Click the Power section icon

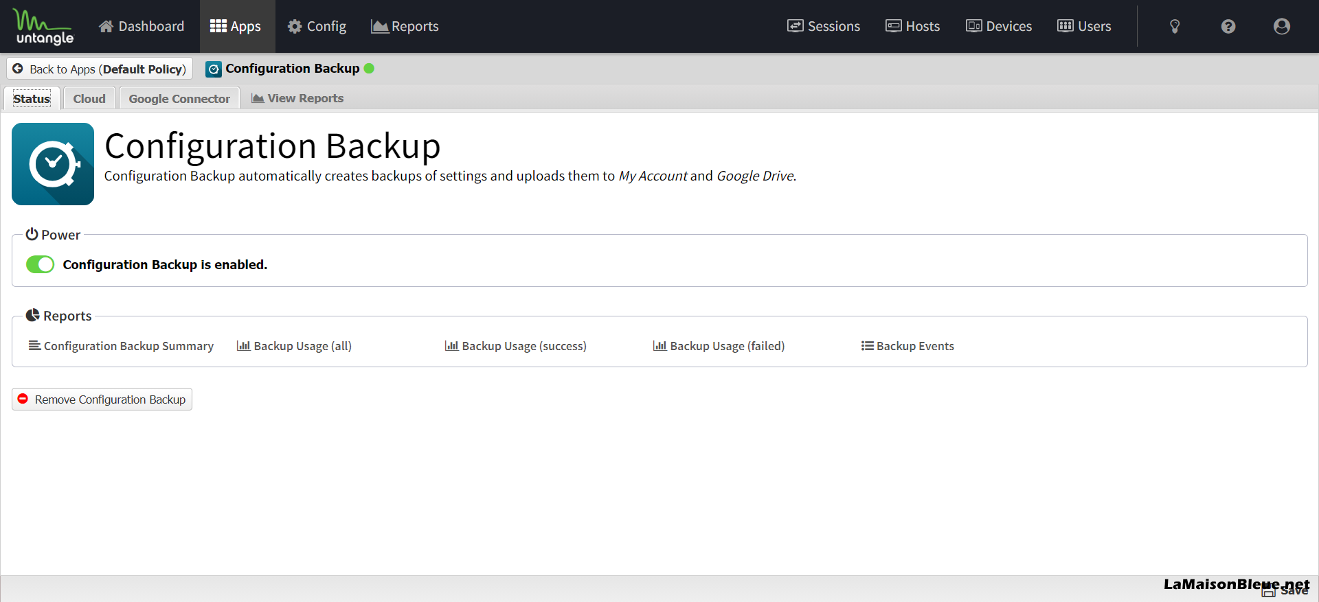point(32,234)
